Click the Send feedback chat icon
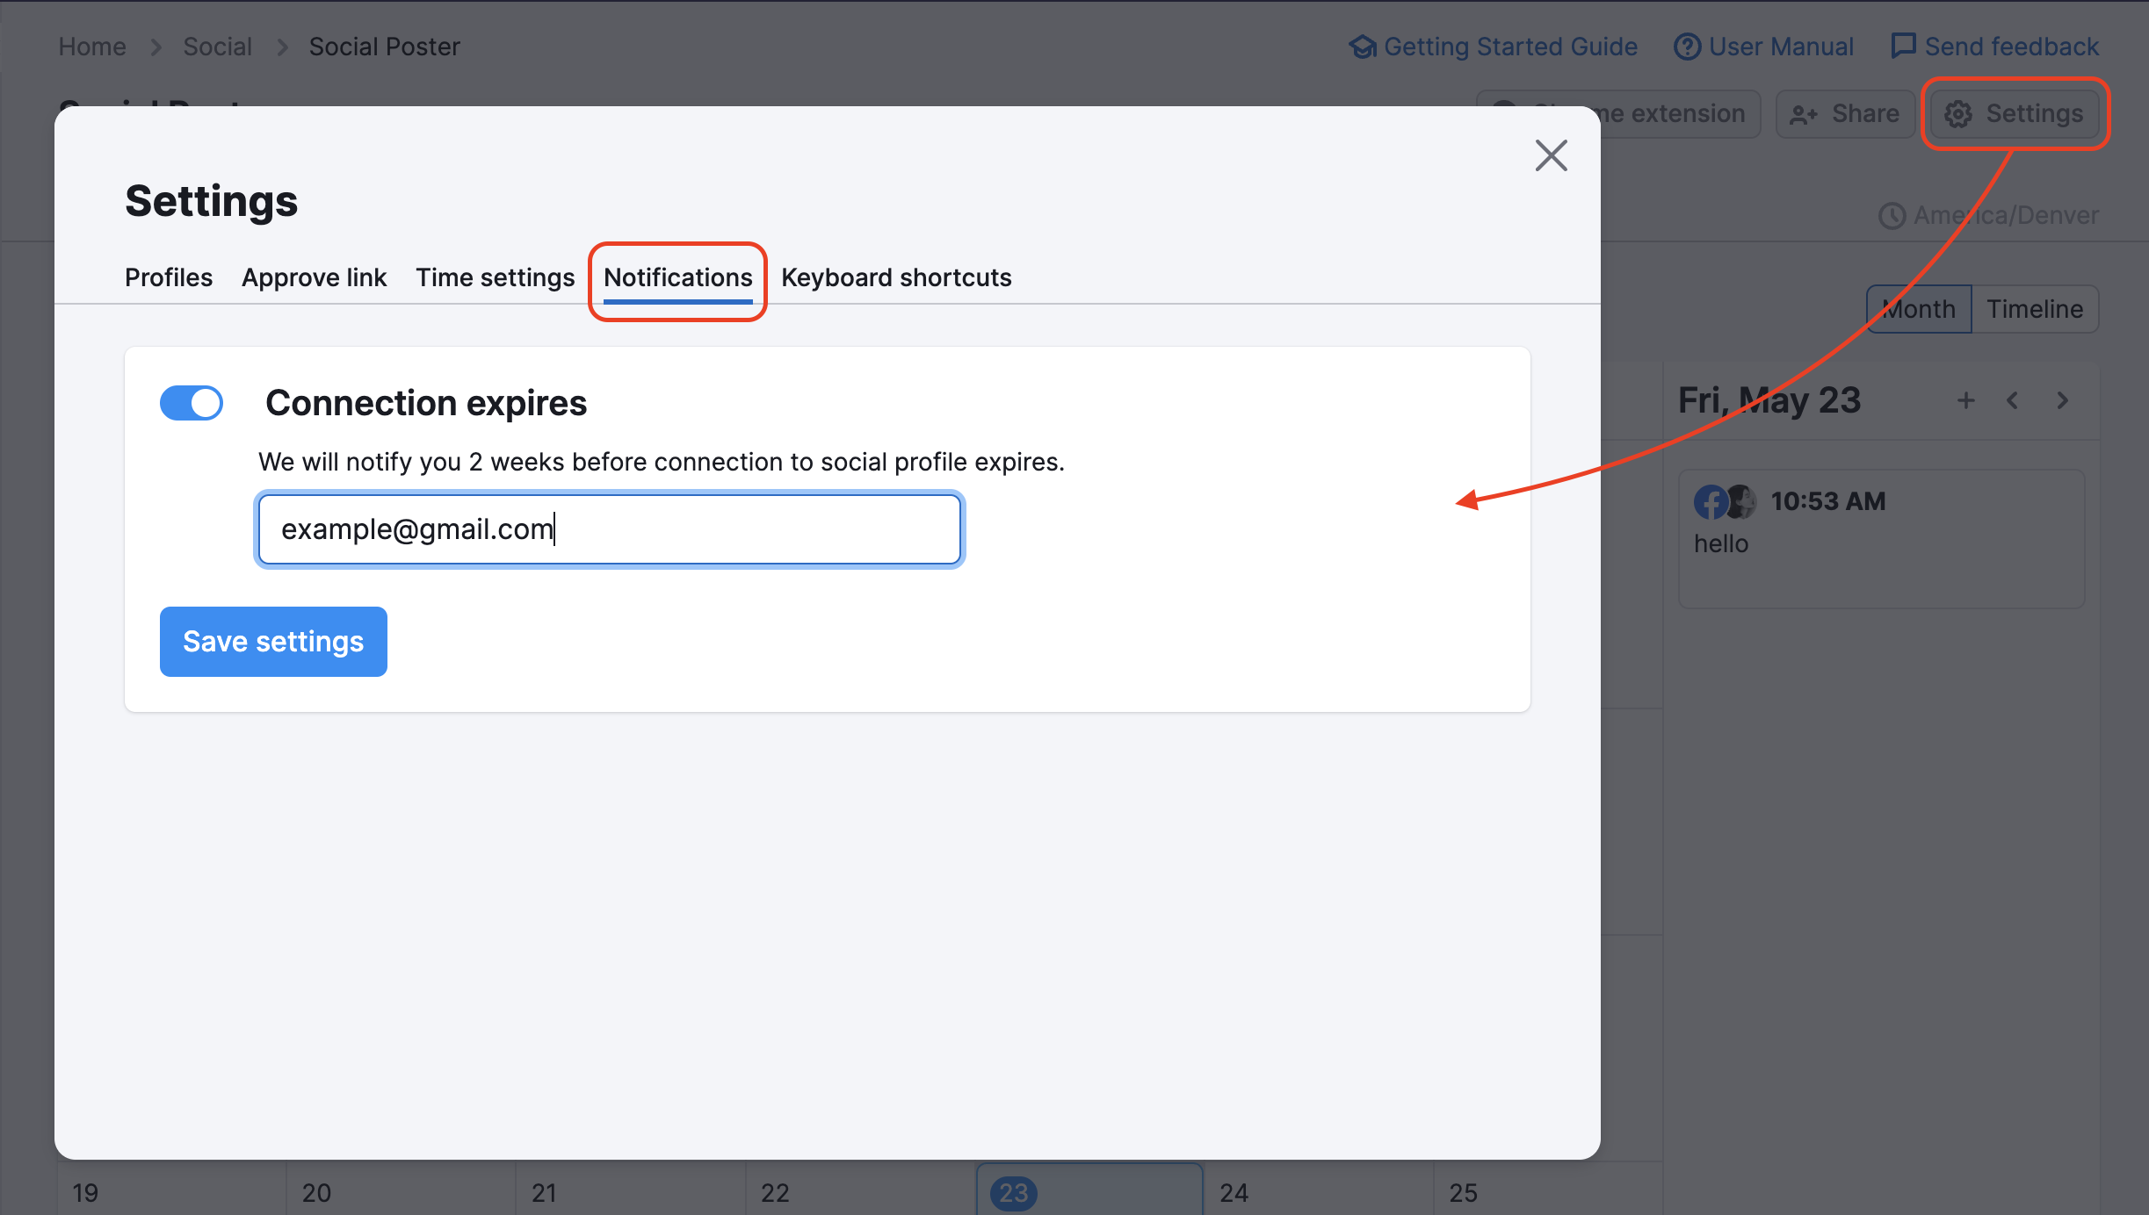 [1902, 46]
